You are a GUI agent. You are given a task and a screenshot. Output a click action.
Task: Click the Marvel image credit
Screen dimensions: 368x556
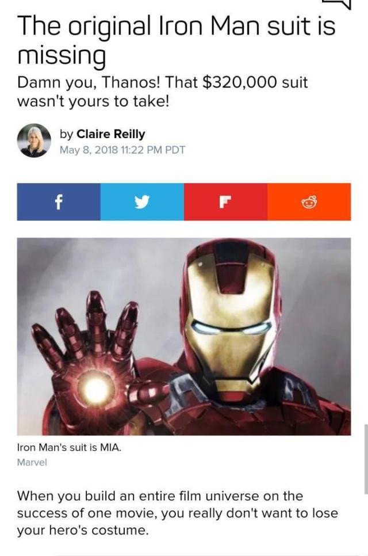point(32,462)
